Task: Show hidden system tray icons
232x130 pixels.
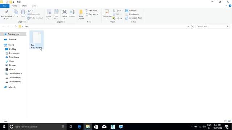Action: point(192,127)
